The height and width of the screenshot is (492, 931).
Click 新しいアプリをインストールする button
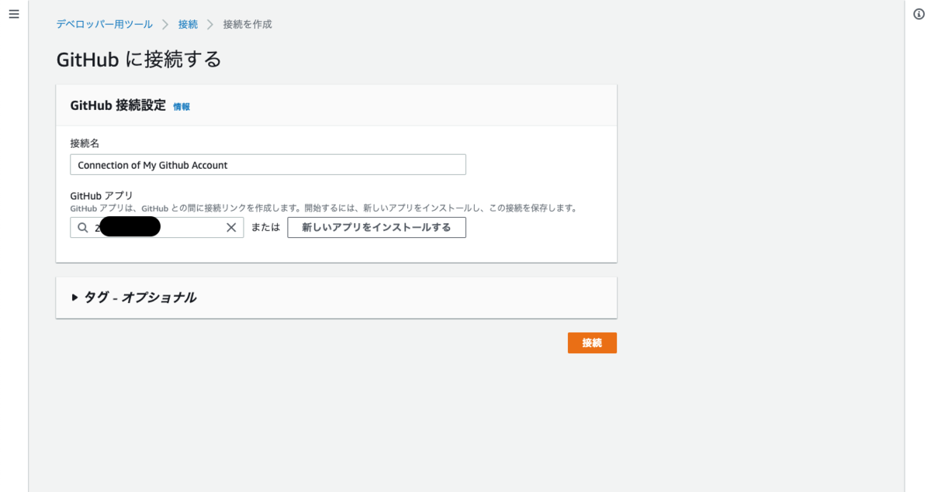[376, 227]
